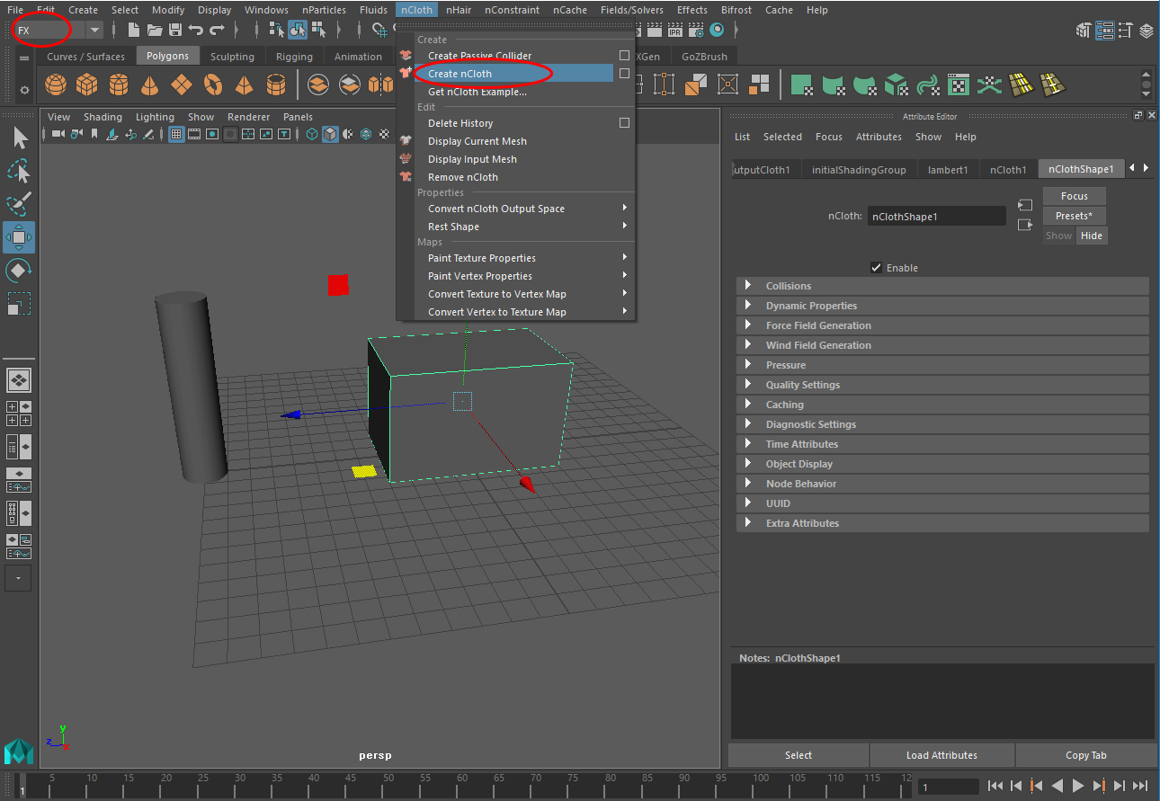Switch to the lambert1 attribute tab

pyautogui.click(x=948, y=169)
